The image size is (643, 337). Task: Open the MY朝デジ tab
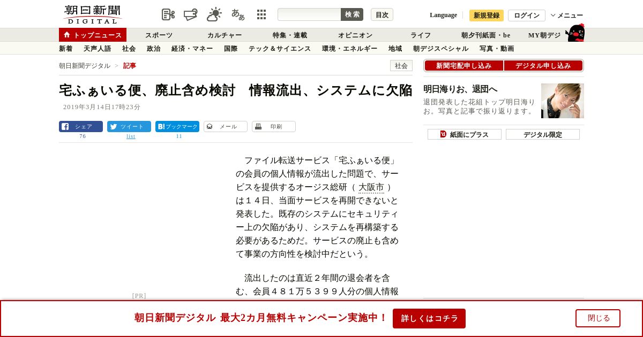pyautogui.click(x=544, y=35)
